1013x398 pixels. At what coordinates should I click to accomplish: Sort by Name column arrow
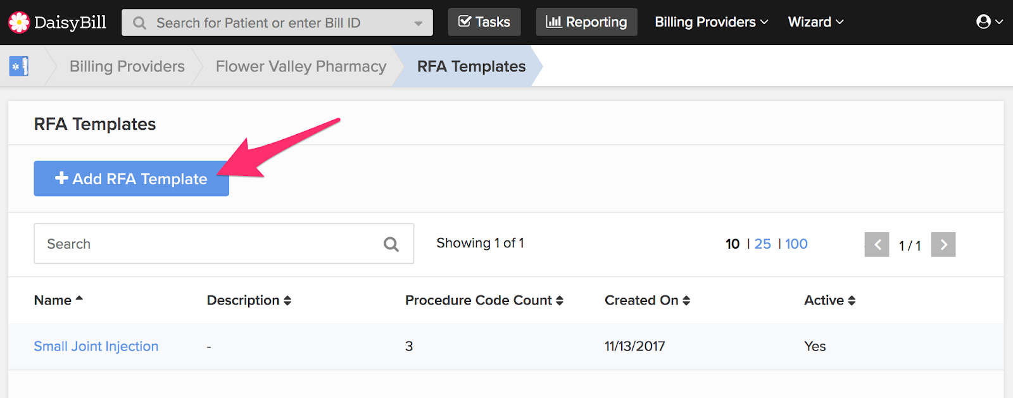79,299
